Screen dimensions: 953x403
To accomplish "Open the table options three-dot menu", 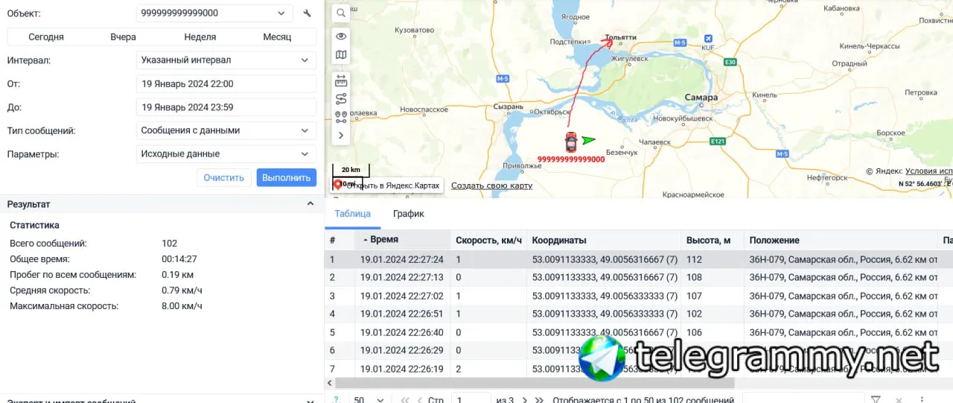I will pos(922,400).
